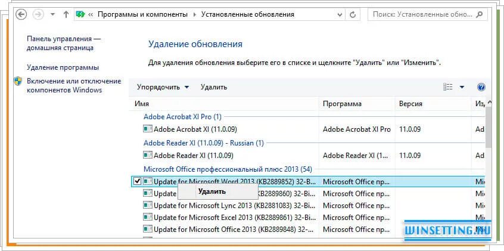Click the view layout icon
The width and height of the screenshot is (504, 251).
tap(448, 87)
